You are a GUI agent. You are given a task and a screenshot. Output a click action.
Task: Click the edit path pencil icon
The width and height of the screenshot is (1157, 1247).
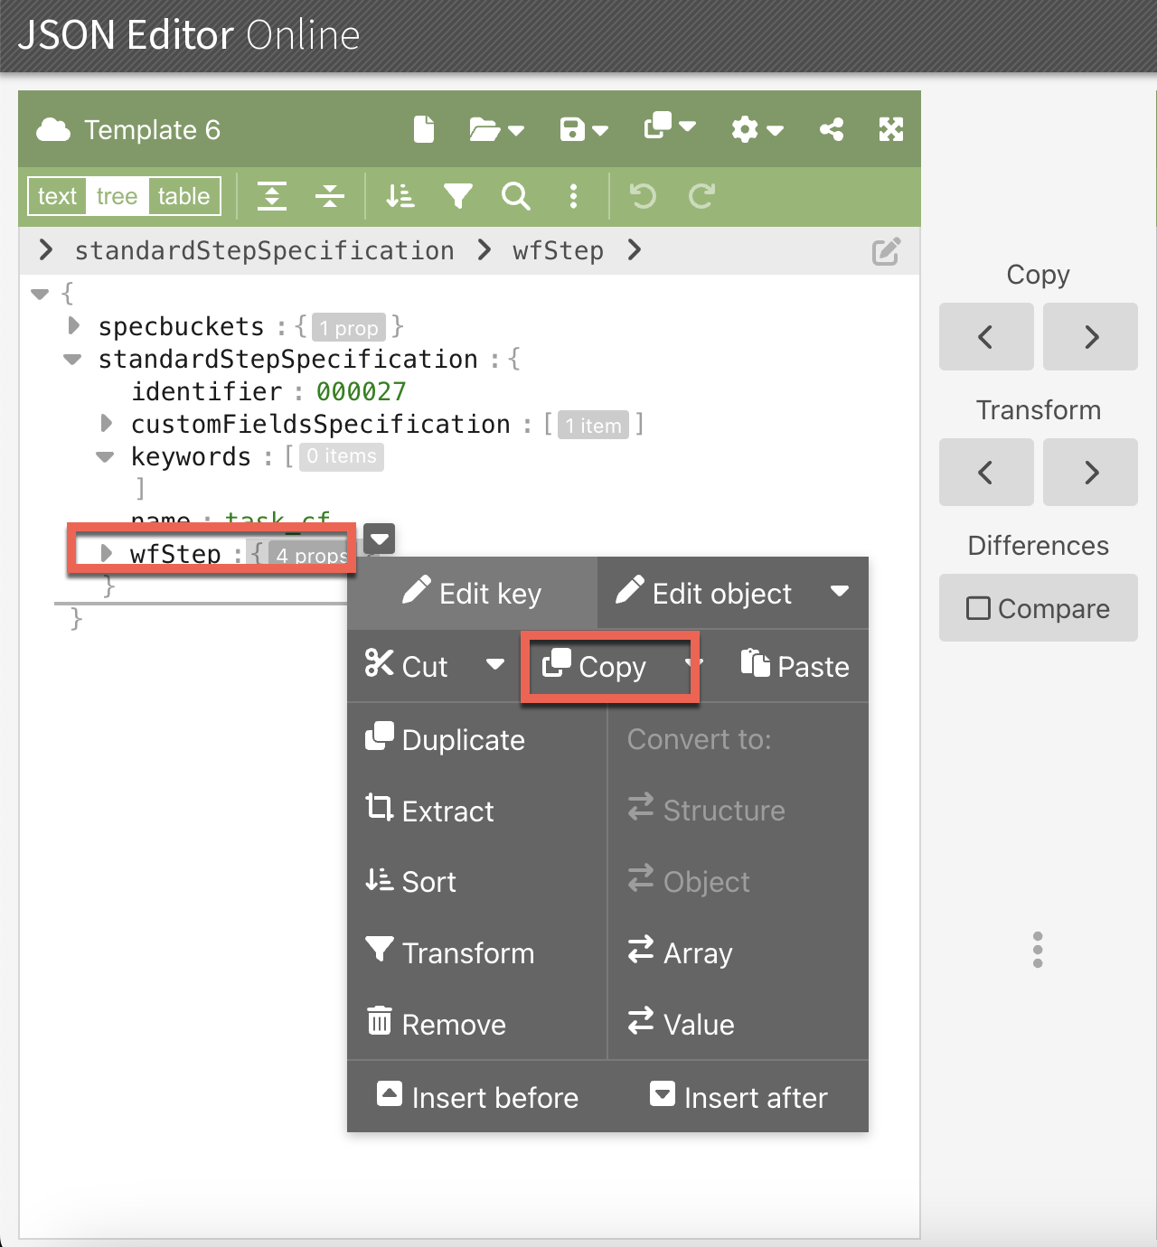[886, 251]
